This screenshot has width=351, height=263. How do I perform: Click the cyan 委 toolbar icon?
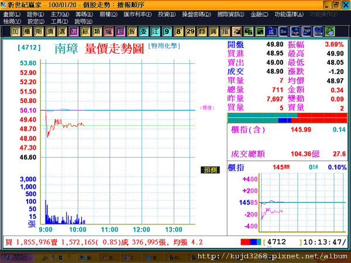(x=143, y=32)
